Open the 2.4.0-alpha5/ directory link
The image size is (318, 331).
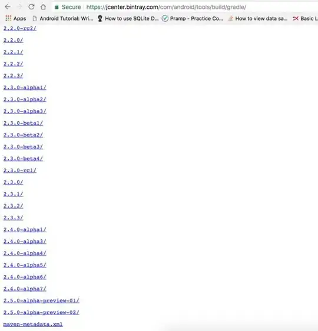[x=25, y=265]
